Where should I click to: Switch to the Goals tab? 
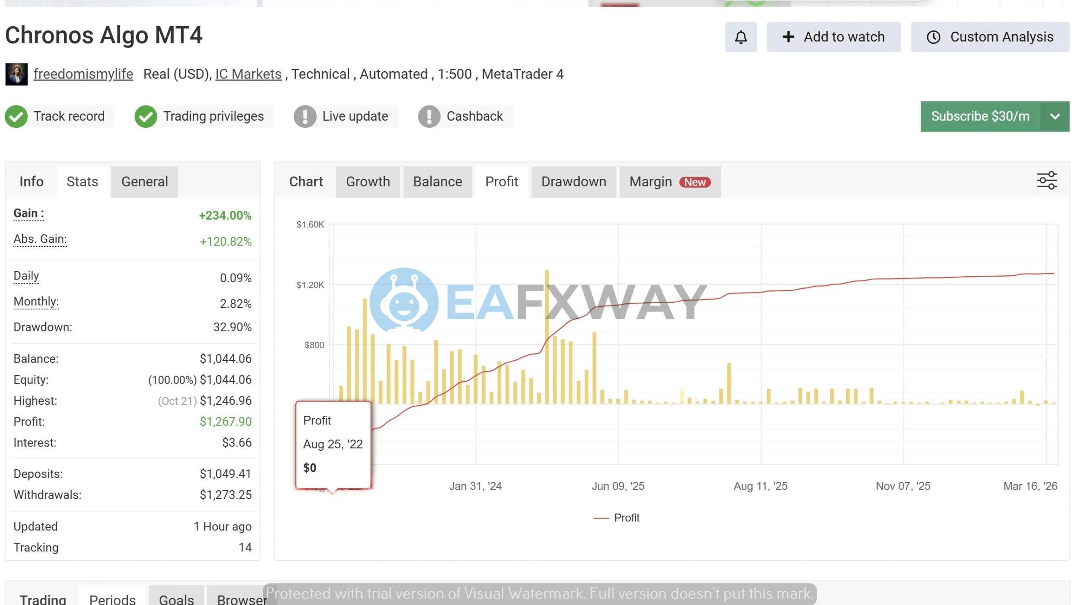176,599
